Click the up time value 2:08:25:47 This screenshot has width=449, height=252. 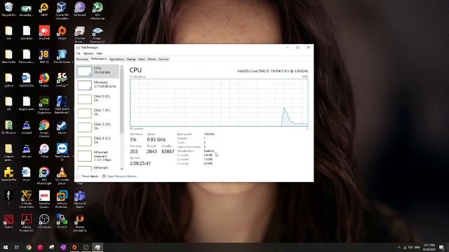pyautogui.click(x=140, y=163)
